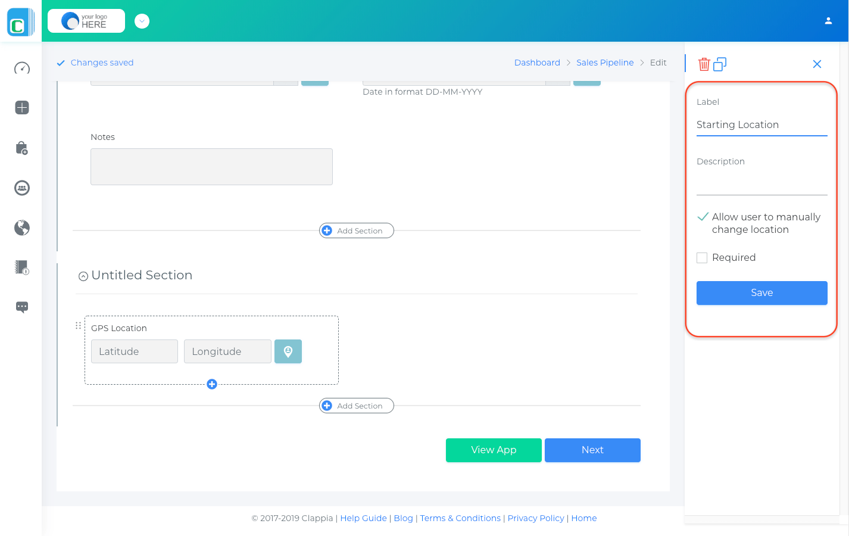Viewport: 849px width, 536px height.
Task: Open the chat bubble sidebar icon
Action: [22, 307]
